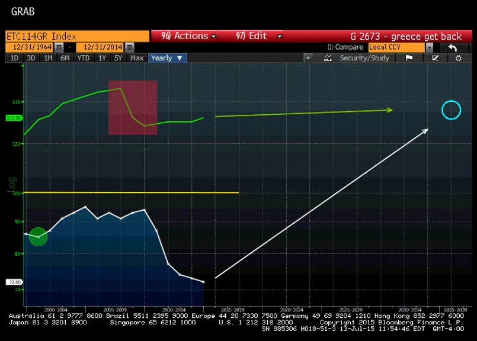Click the 72.00 white price label
This screenshot has height=341, width=477.
click(14, 282)
